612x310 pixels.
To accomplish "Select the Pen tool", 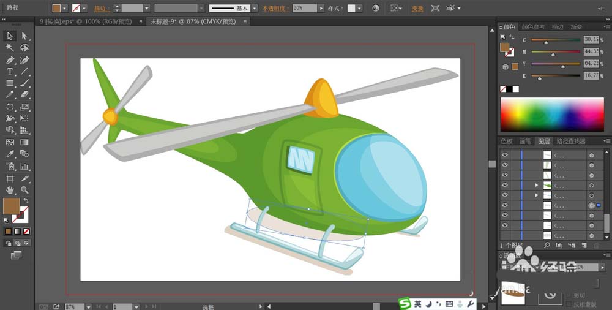I will (x=10, y=60).
